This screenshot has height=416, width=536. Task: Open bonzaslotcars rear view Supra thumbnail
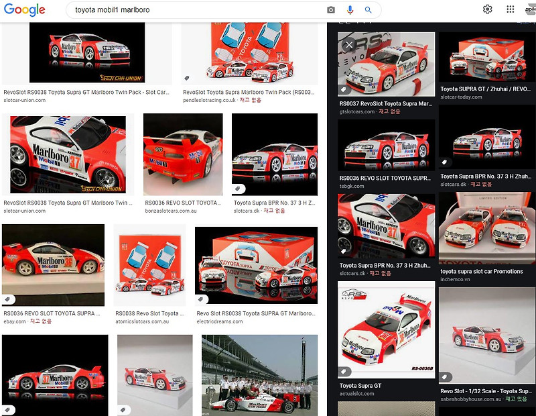(x=183, y=154)
